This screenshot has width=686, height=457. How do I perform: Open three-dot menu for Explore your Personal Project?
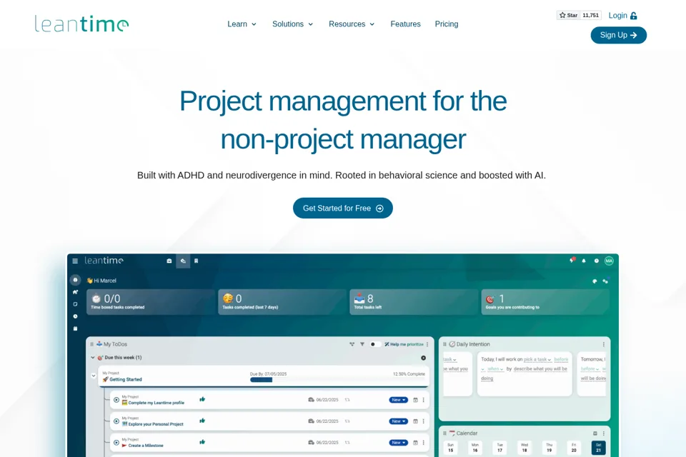pyautogui.click(x=424, y=421)
